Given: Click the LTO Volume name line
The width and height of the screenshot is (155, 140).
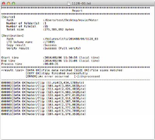Looking at the screenshot, I should pos(31,42).
